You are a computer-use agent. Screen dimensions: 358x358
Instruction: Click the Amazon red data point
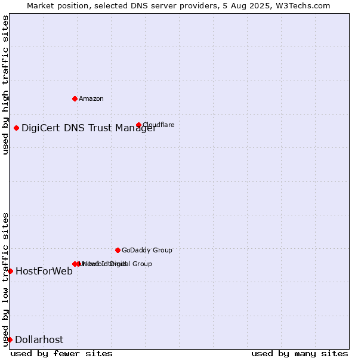[x=75, y=98]
